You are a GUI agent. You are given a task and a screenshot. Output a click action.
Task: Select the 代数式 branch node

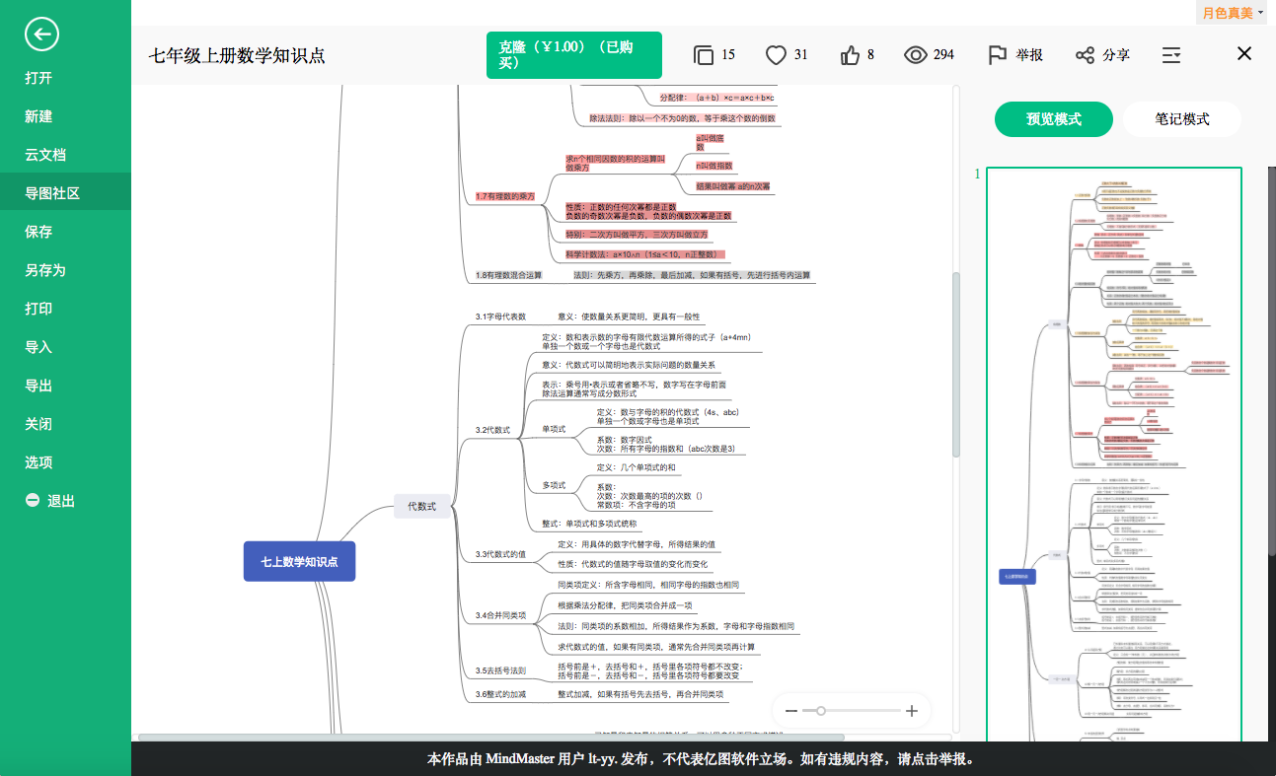click(421, 506)
